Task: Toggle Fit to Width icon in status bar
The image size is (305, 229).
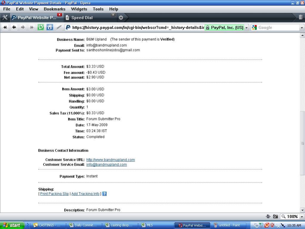Action: [x=268, y=216]
